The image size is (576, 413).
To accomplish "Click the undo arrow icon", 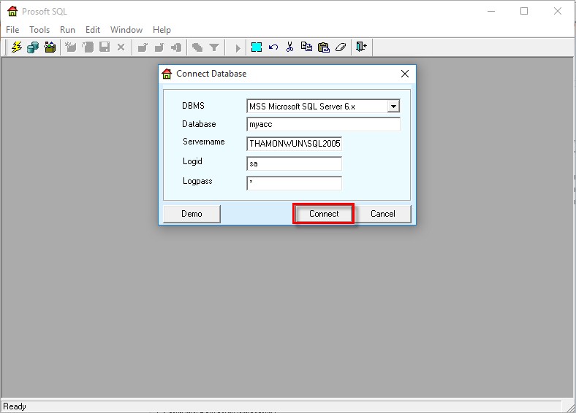I will tap(273, 47).
